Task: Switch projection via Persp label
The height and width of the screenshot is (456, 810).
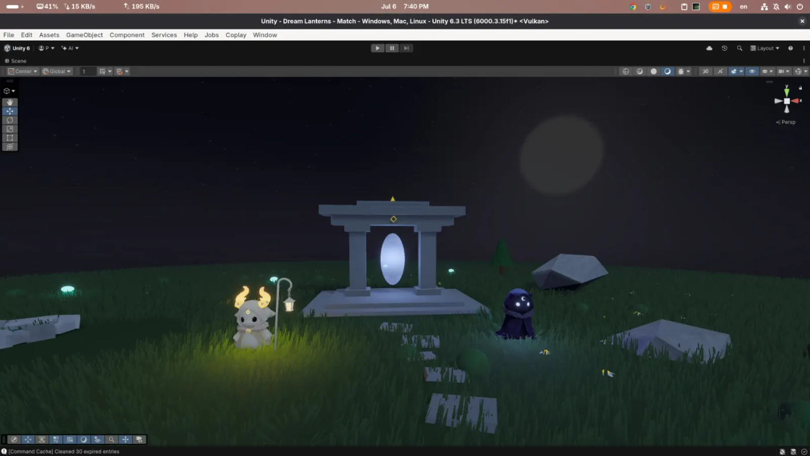Action: click(786, 122)
